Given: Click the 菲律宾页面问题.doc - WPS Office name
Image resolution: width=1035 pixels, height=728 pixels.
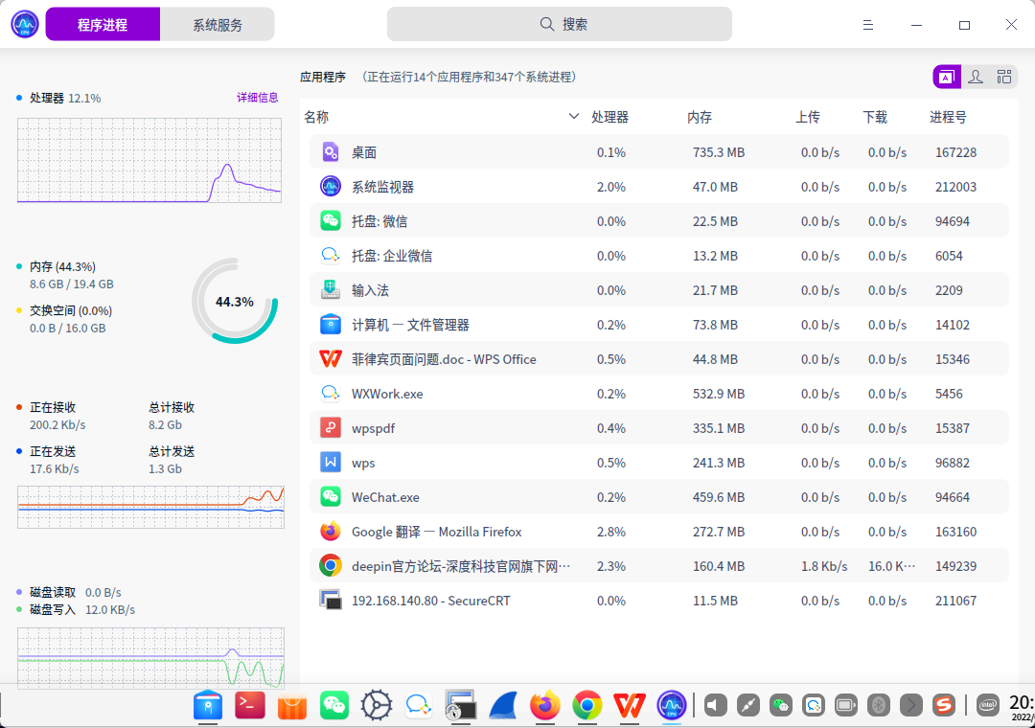Looking at the screenshot, I should [x=445, y=360].
